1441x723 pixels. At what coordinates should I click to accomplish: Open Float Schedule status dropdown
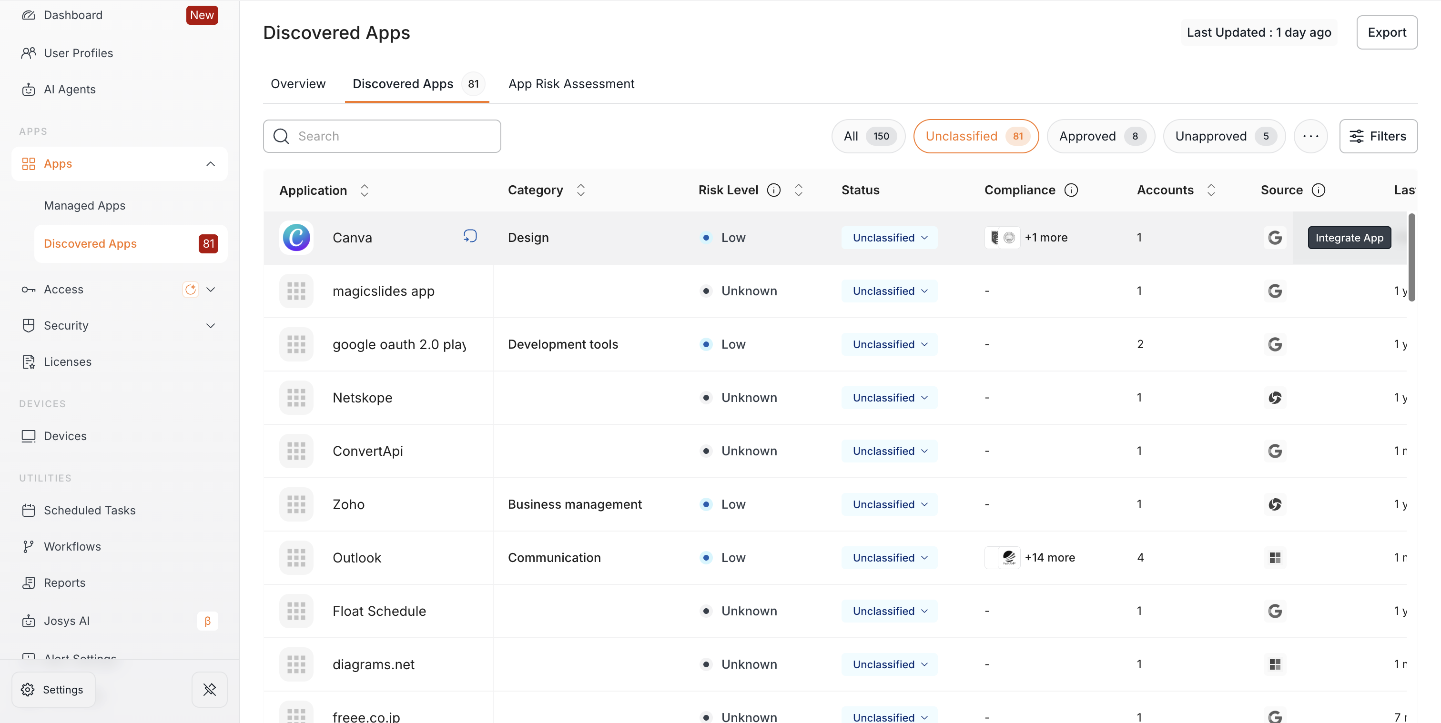pyautogui.click(x=890, y=611)
